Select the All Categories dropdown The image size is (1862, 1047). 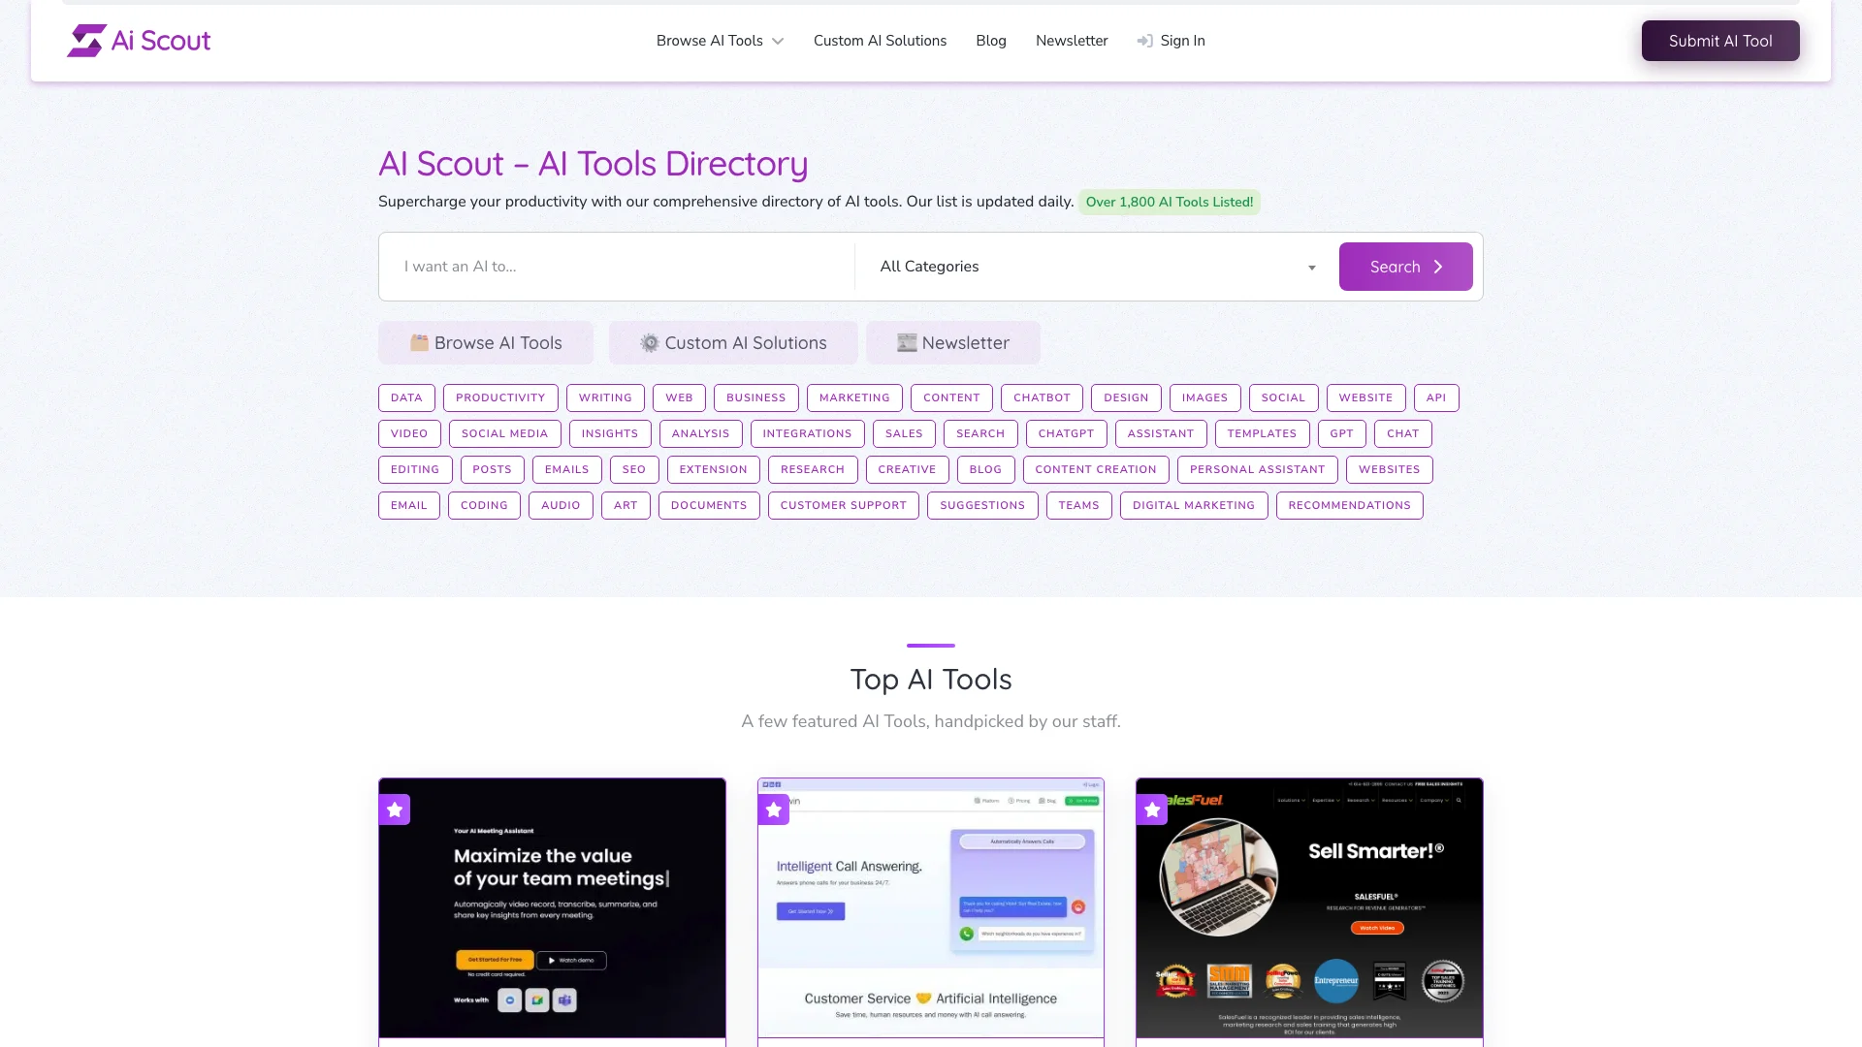point(1093,266)
